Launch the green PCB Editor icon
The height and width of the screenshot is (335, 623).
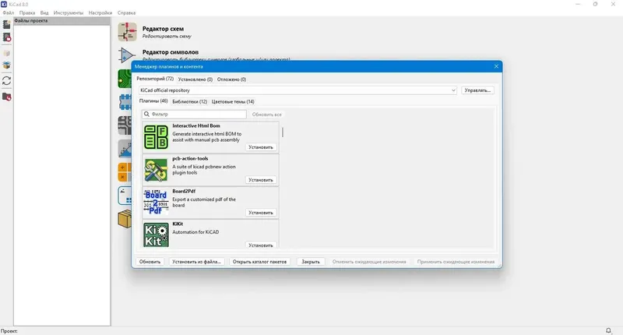coord(125,79)
